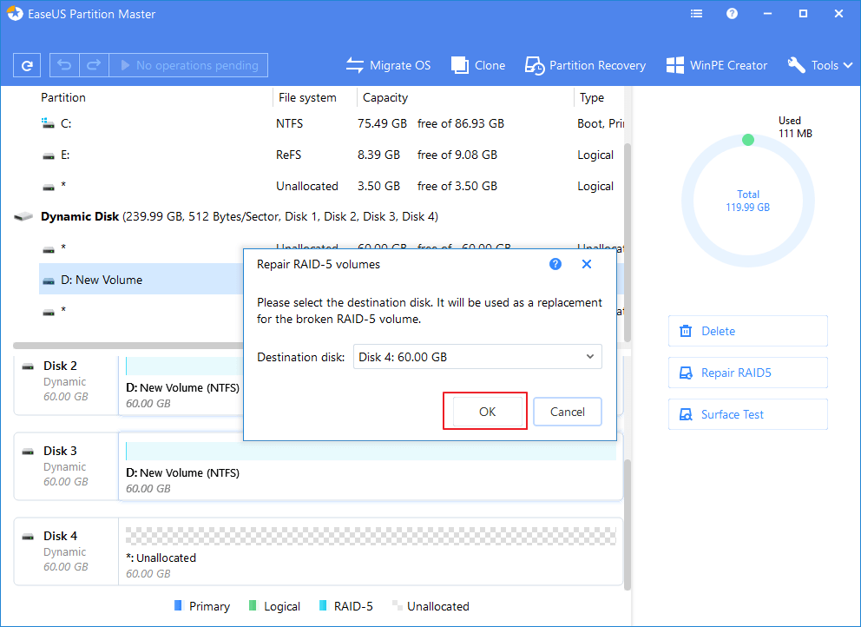Click the help icon in dialog

pos(555,264)
